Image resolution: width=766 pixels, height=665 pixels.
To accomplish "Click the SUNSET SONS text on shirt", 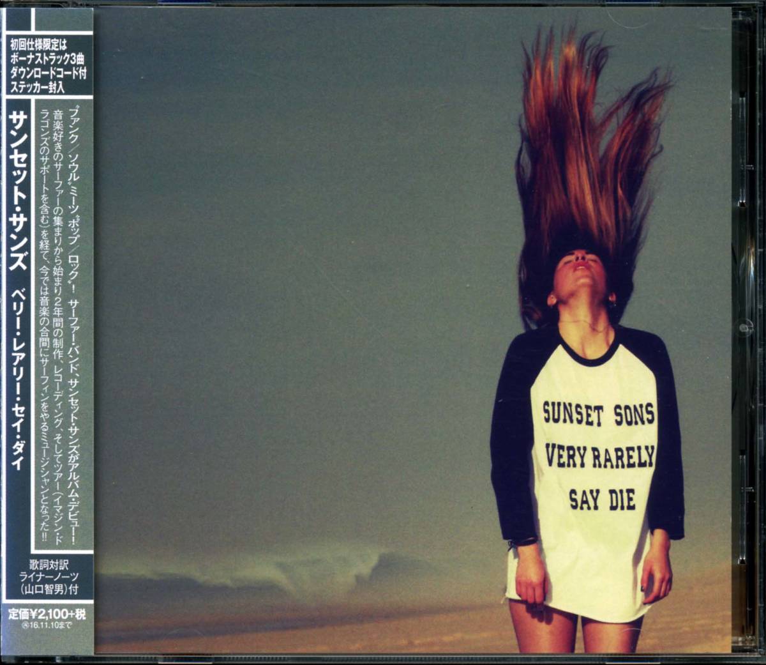I will [598, 414].
